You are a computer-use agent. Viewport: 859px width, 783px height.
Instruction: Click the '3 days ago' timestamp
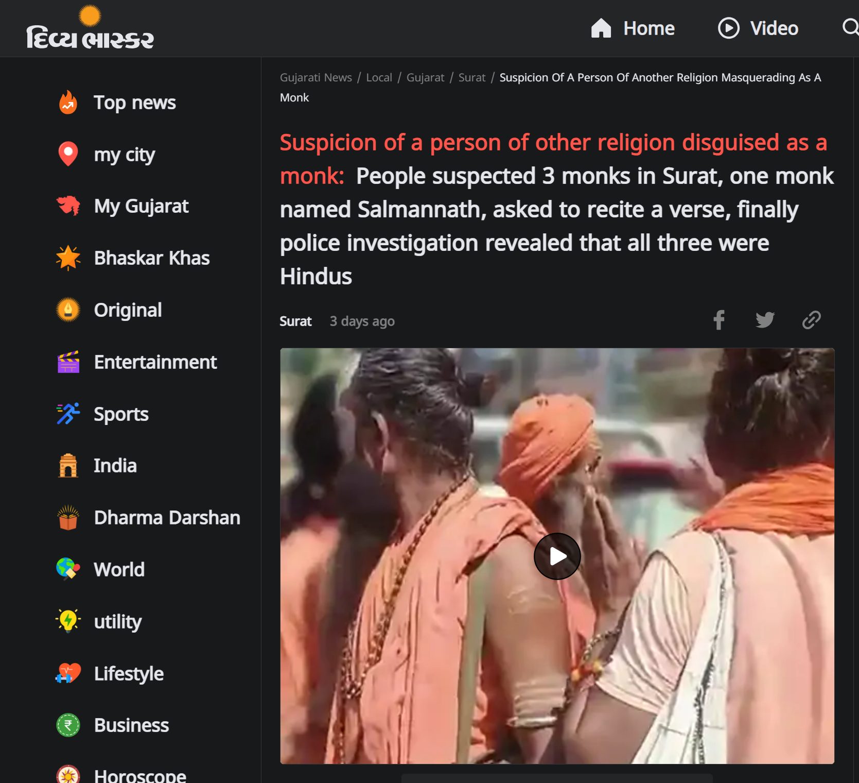coord(362,321)
